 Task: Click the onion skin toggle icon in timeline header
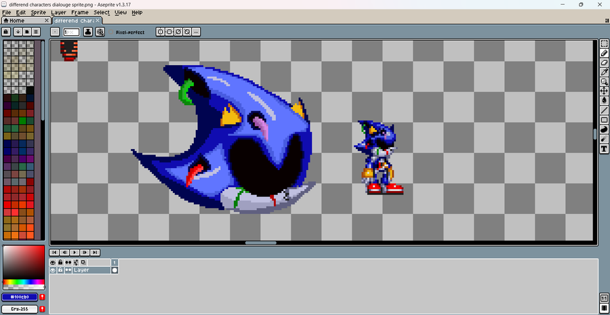point(83,263)
